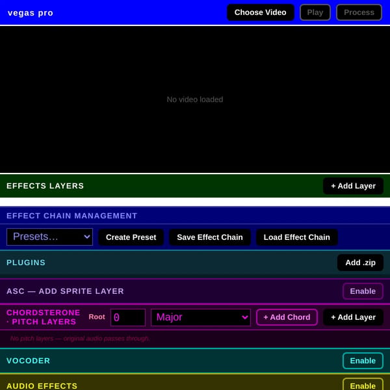Enable ASC Add Sprite Layer

(x=363, y=291)
